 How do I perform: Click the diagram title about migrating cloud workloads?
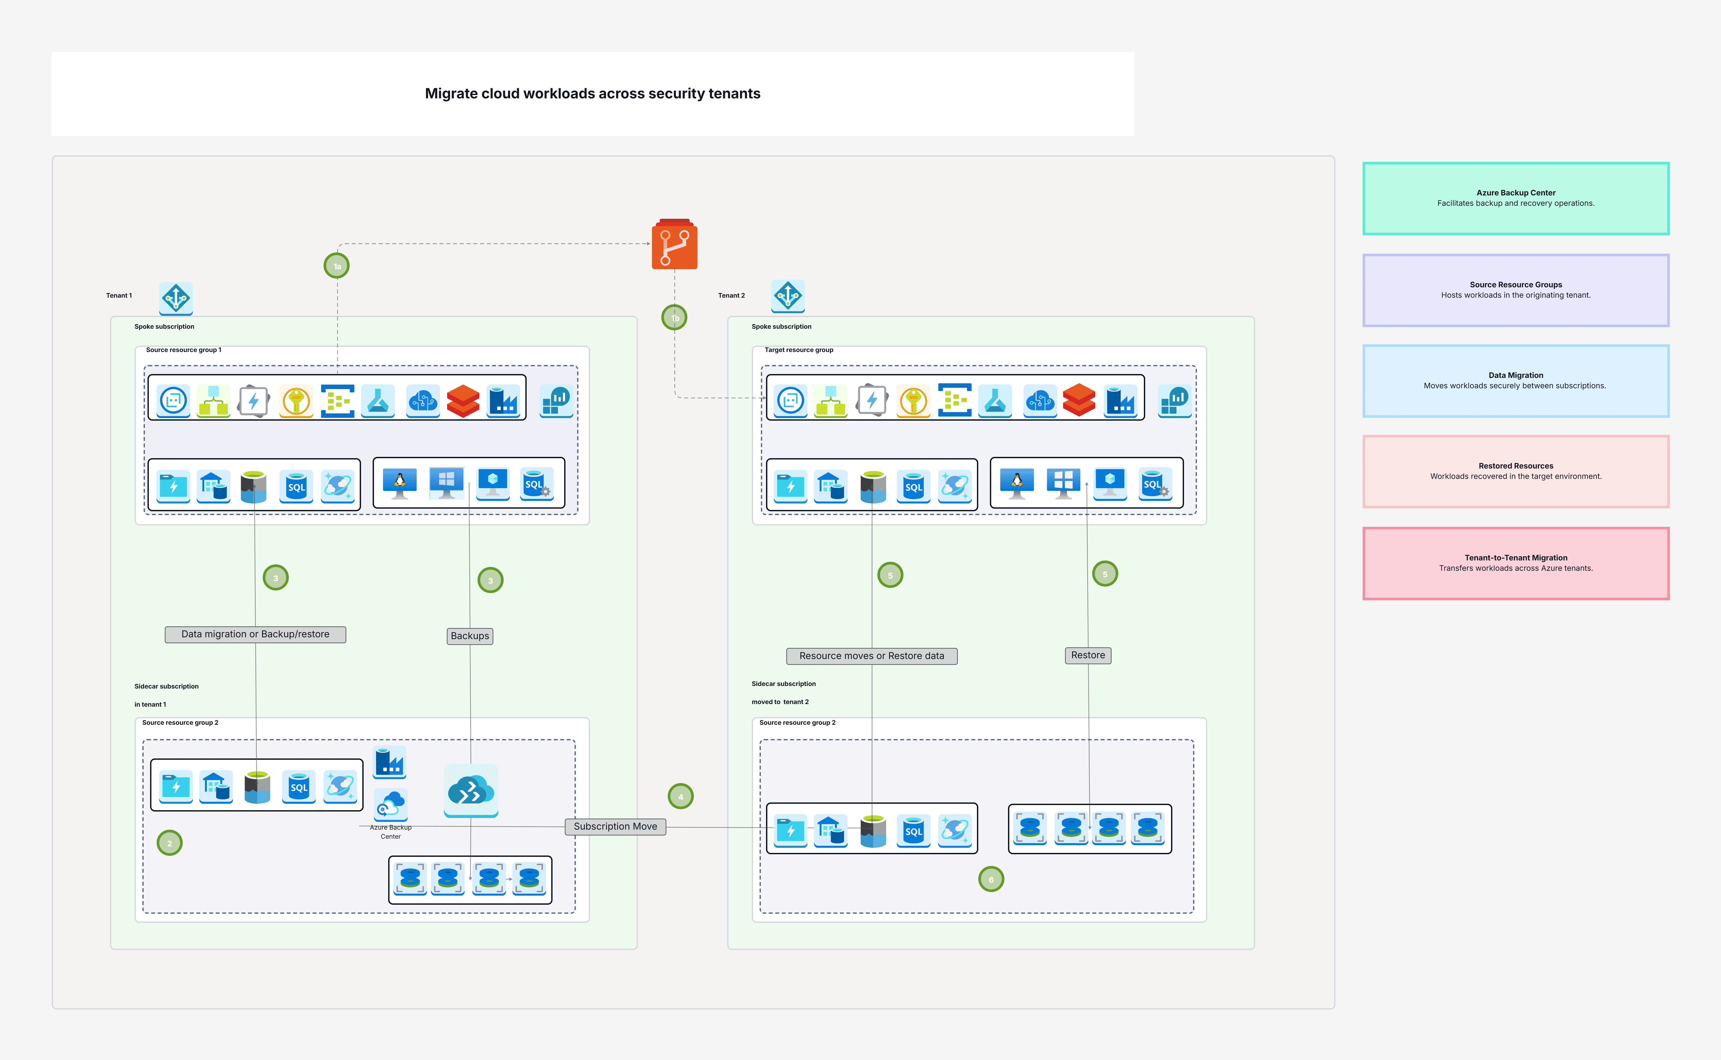(593, 93)
